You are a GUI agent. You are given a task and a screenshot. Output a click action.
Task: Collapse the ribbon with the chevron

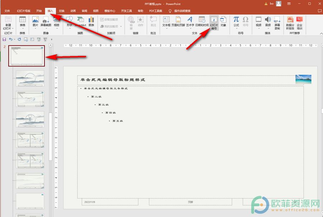coord(321,34)
